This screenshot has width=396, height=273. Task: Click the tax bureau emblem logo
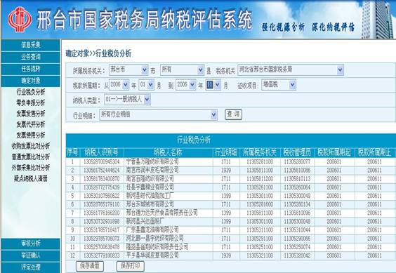coord(20,20)
